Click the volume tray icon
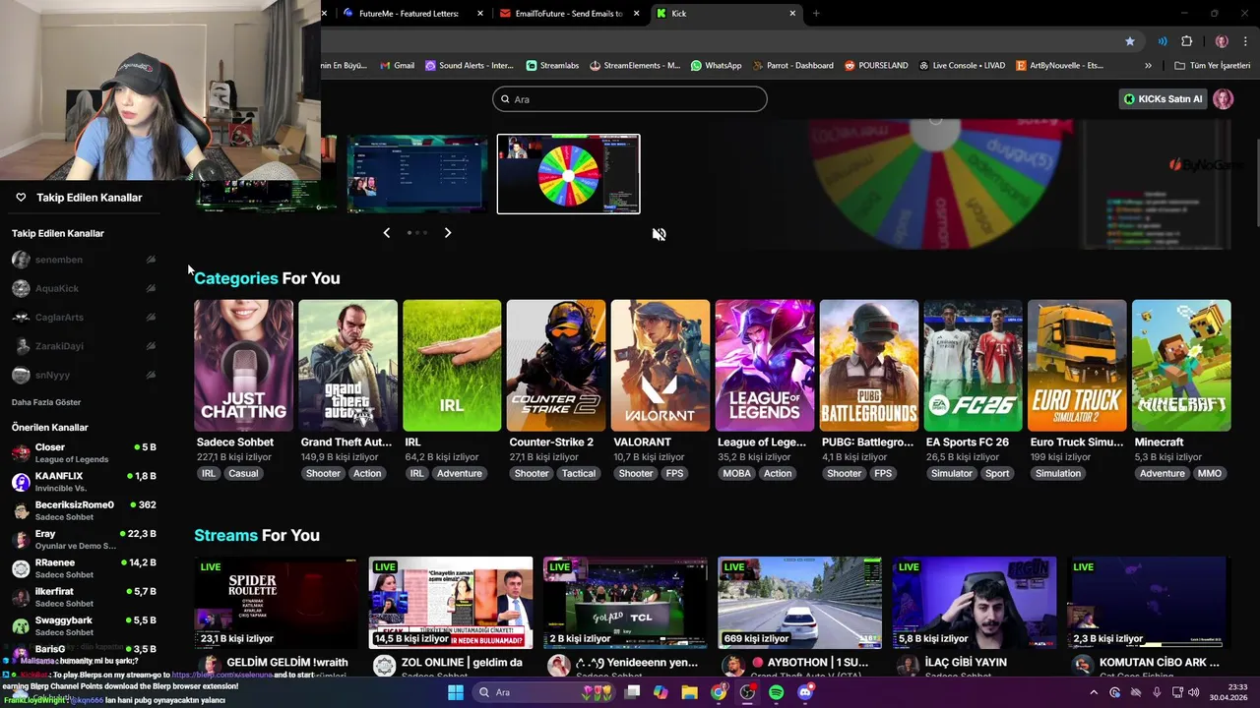 click(1193, 692)
